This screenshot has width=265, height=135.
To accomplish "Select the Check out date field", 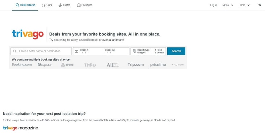I will pyautogui.click(x=115, y=51).
